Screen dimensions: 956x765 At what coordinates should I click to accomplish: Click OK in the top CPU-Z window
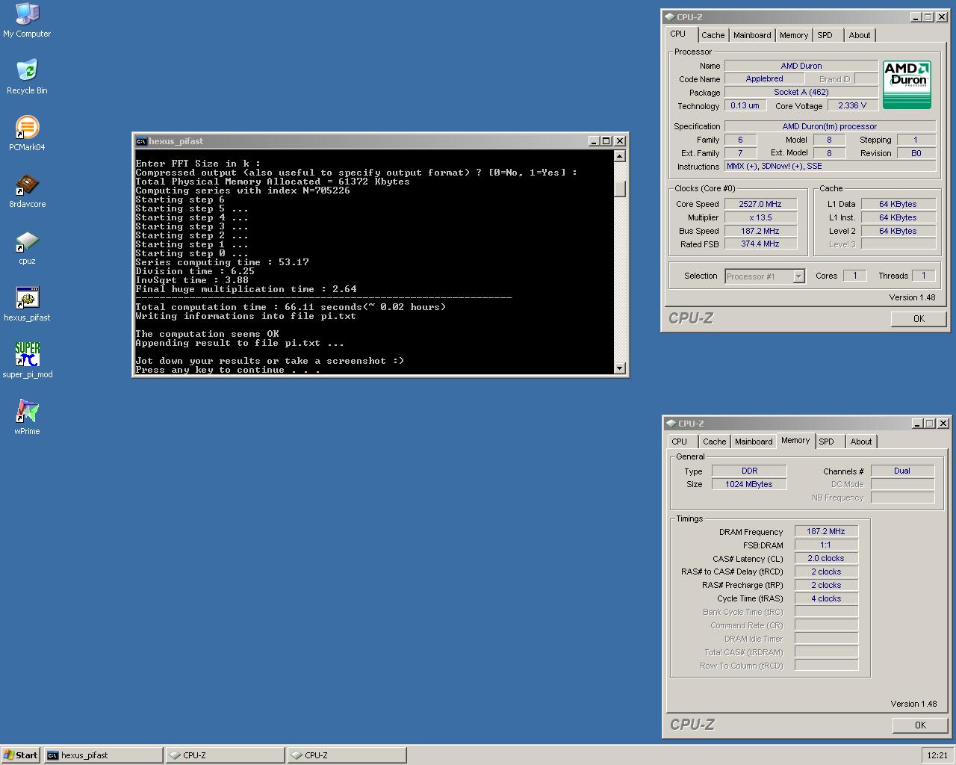[x=919, y=318]
